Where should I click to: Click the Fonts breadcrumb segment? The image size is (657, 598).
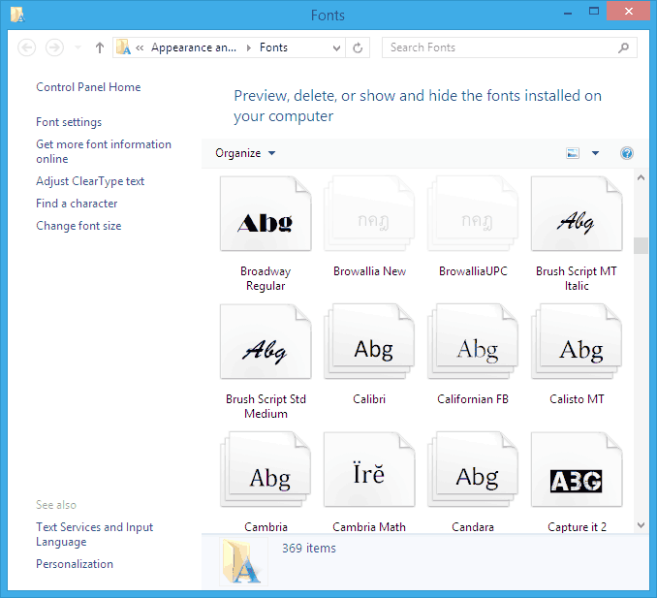[273, 47]
